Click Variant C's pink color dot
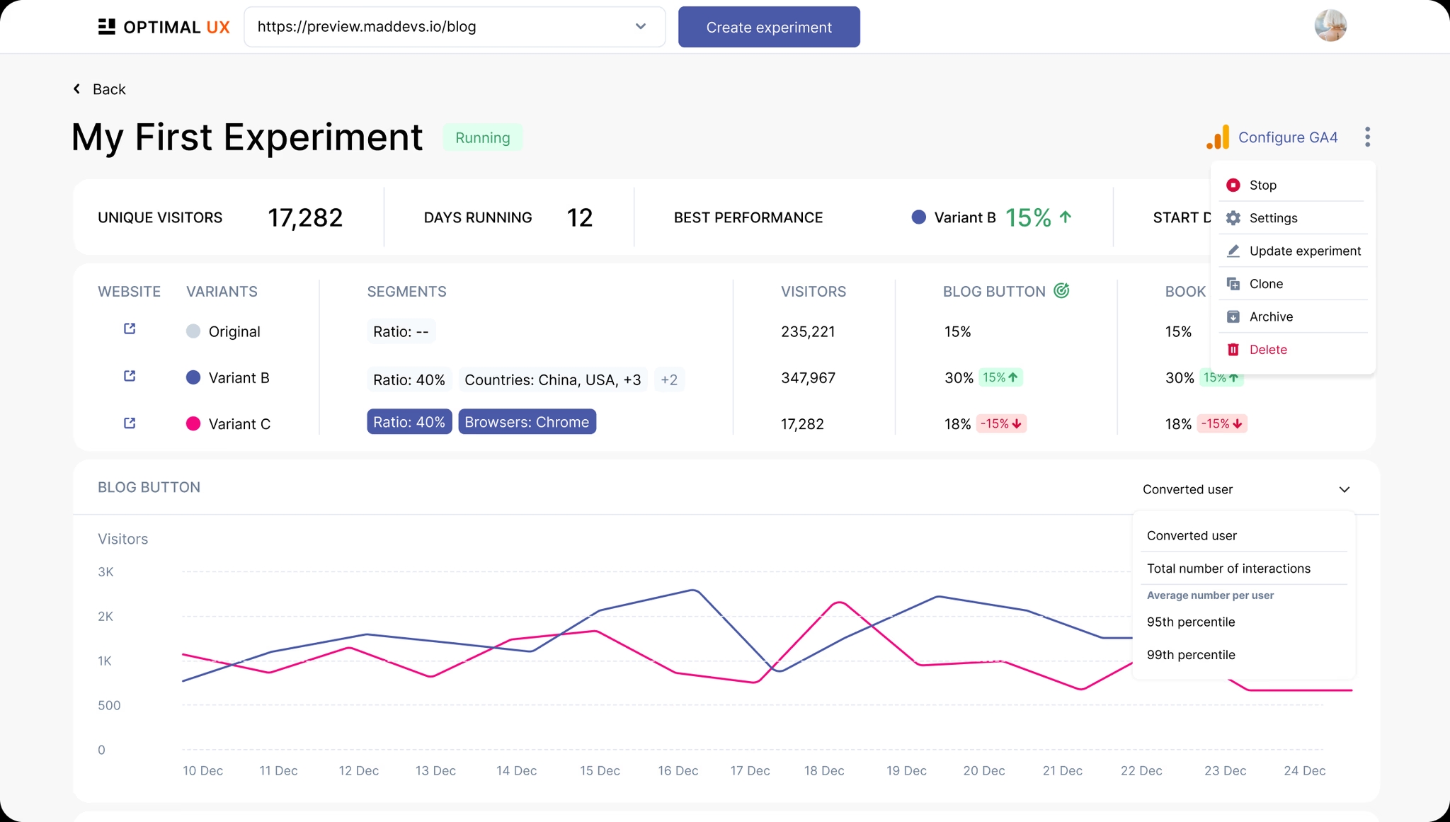 [x=193, y=423]
